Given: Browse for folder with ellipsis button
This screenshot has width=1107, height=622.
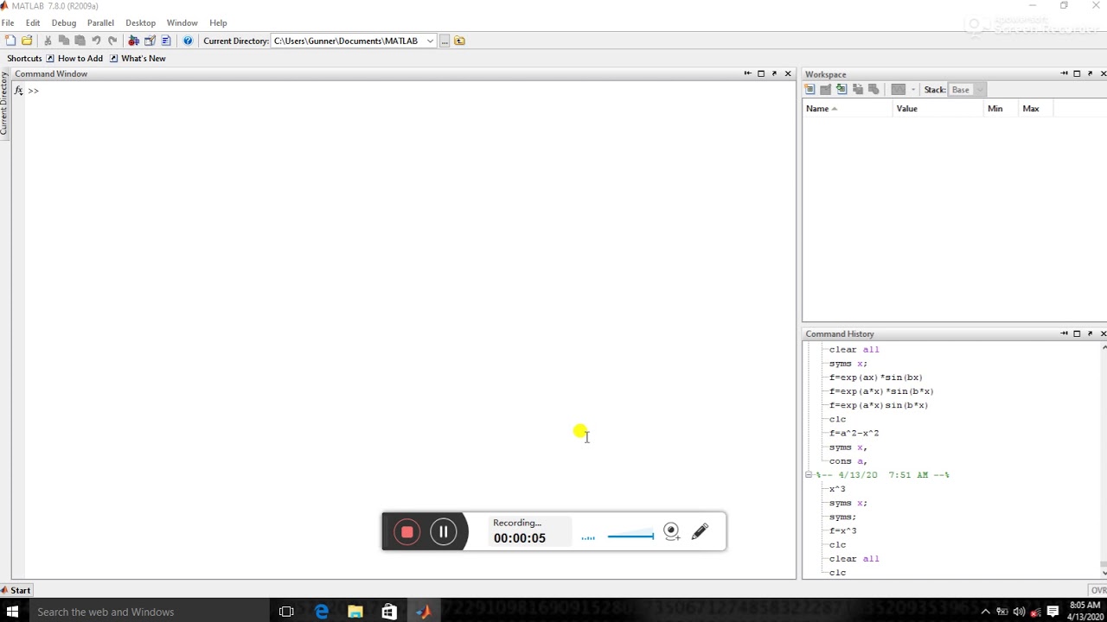Looking at the screenshot, I should pos(445,41).
